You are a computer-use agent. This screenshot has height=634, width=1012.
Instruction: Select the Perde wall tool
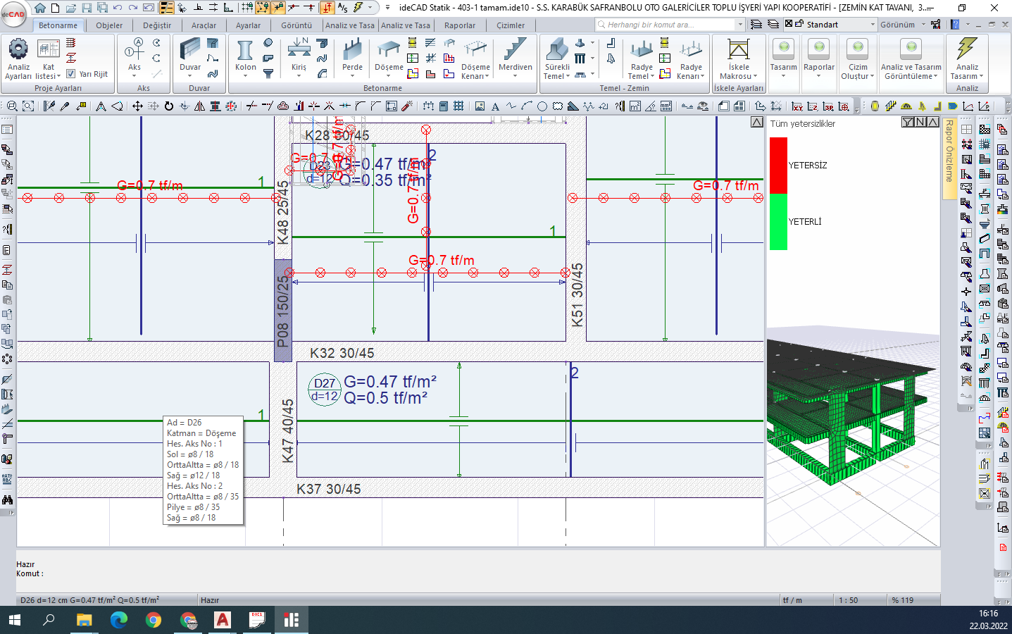coord(352,51)
